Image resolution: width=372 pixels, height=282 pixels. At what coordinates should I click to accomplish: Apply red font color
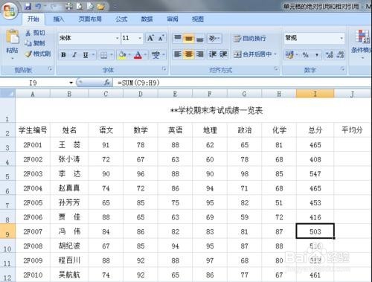(x=138, y=55)
